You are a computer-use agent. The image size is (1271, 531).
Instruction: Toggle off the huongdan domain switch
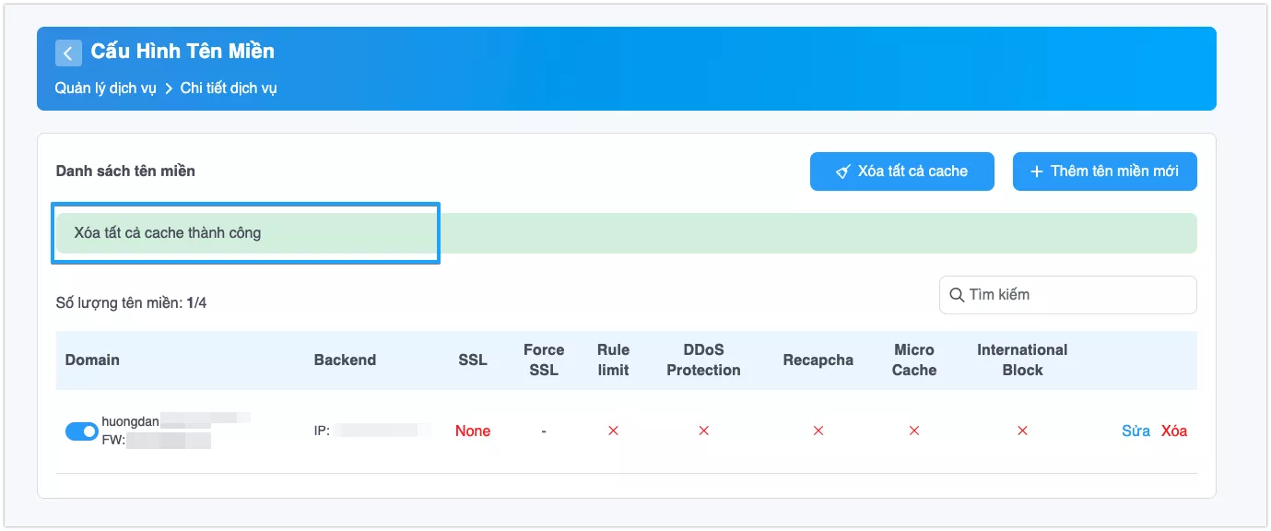tap(82, 431)
